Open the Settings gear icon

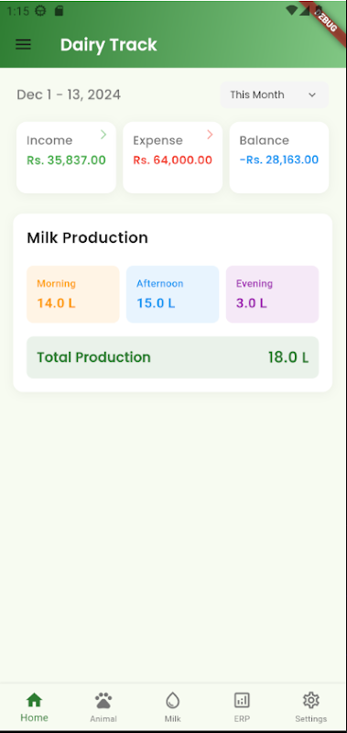[x=311, y=700]
